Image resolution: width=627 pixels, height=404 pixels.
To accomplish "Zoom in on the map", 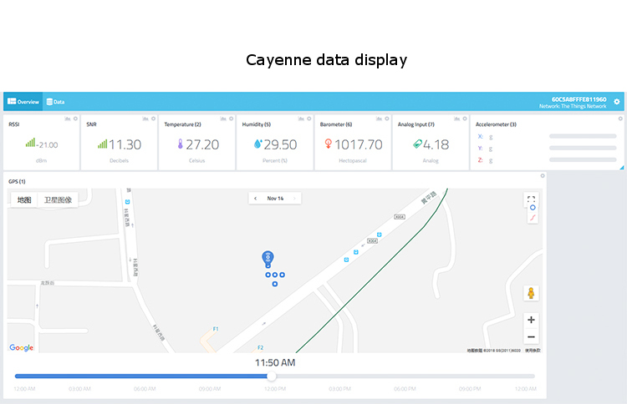I will click(x=531, y=320).
